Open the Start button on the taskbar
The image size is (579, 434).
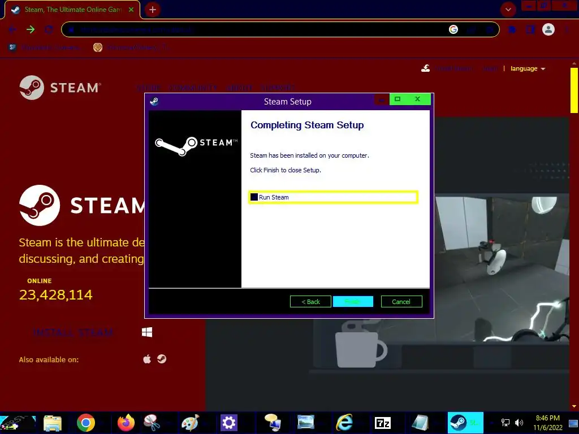(18, 423)
